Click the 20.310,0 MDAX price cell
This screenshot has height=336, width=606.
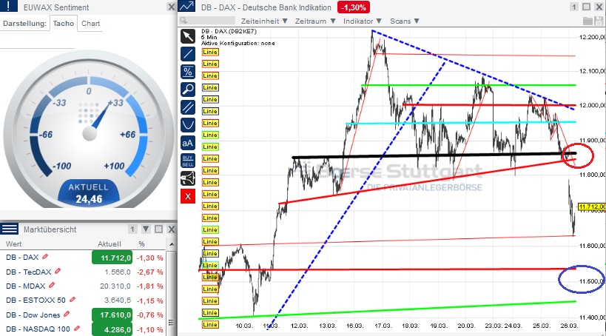click(115, 286)
